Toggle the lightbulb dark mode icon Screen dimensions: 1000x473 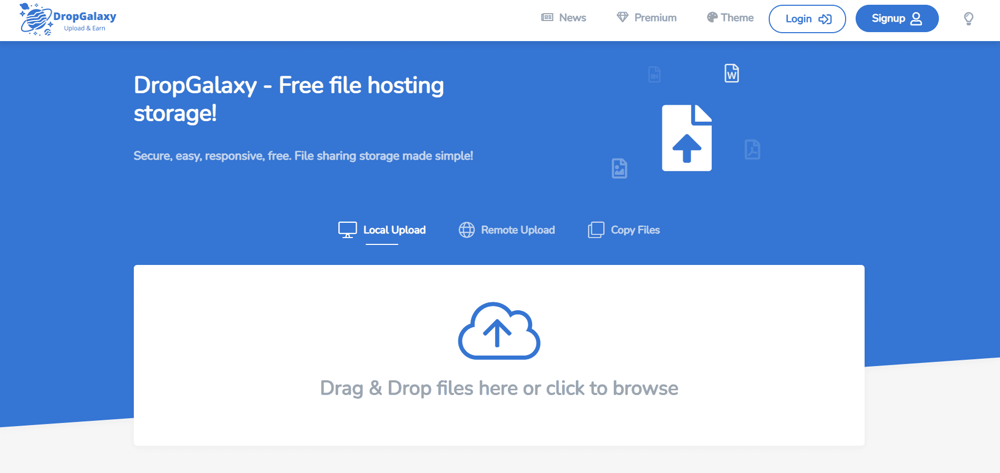(968, 19)
